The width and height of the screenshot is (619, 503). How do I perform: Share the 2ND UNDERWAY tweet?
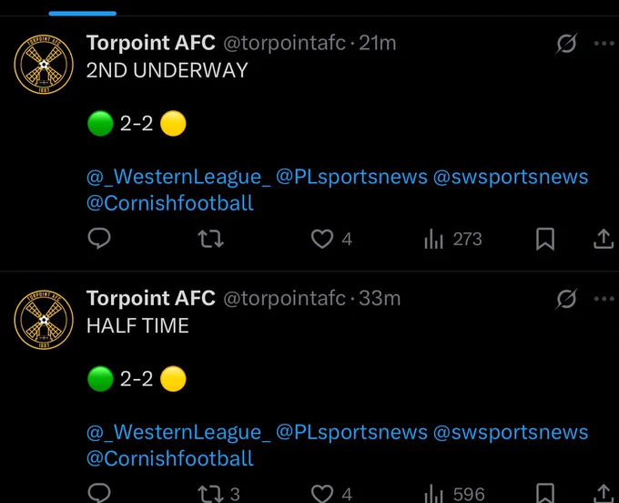(x=604, y=239)
